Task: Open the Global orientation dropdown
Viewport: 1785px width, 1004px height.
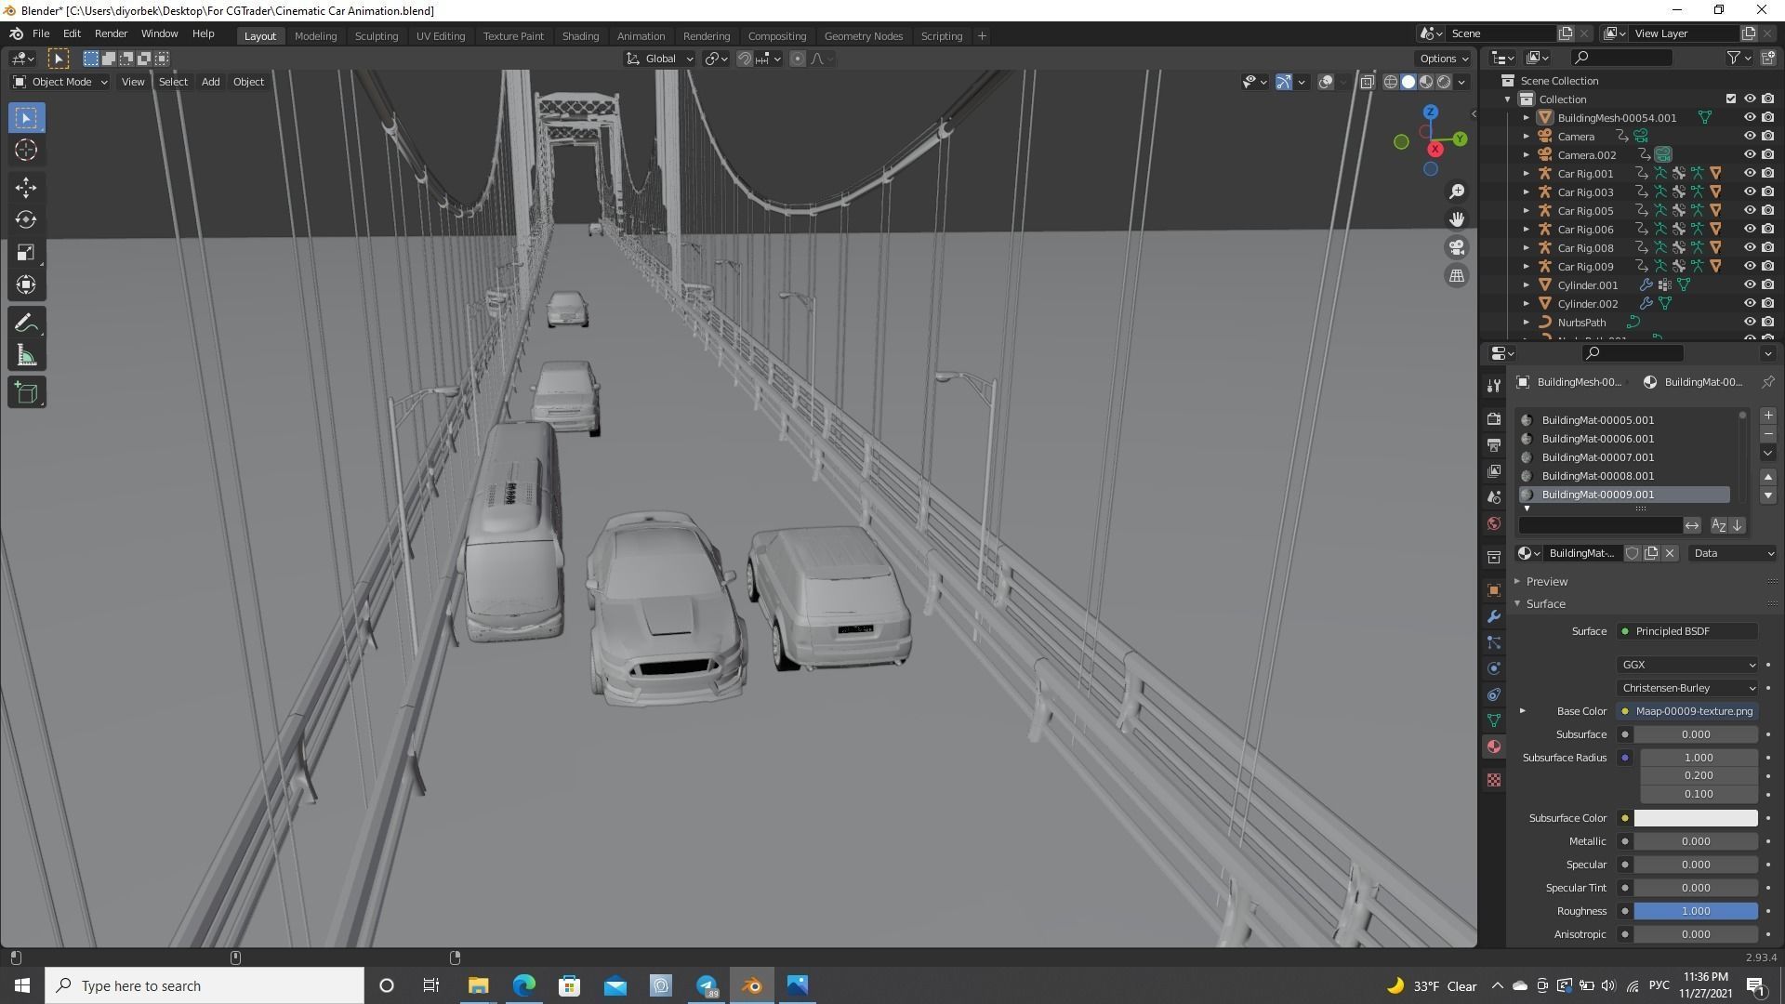Action: (x=659, y=59)
